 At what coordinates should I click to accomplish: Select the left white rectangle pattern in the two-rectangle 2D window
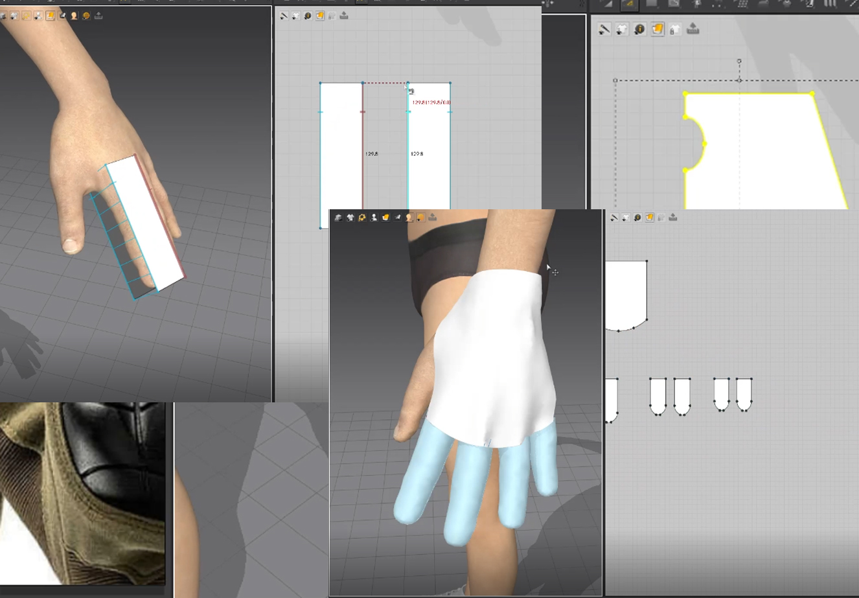pyautogui.click(x=341, y=155)
